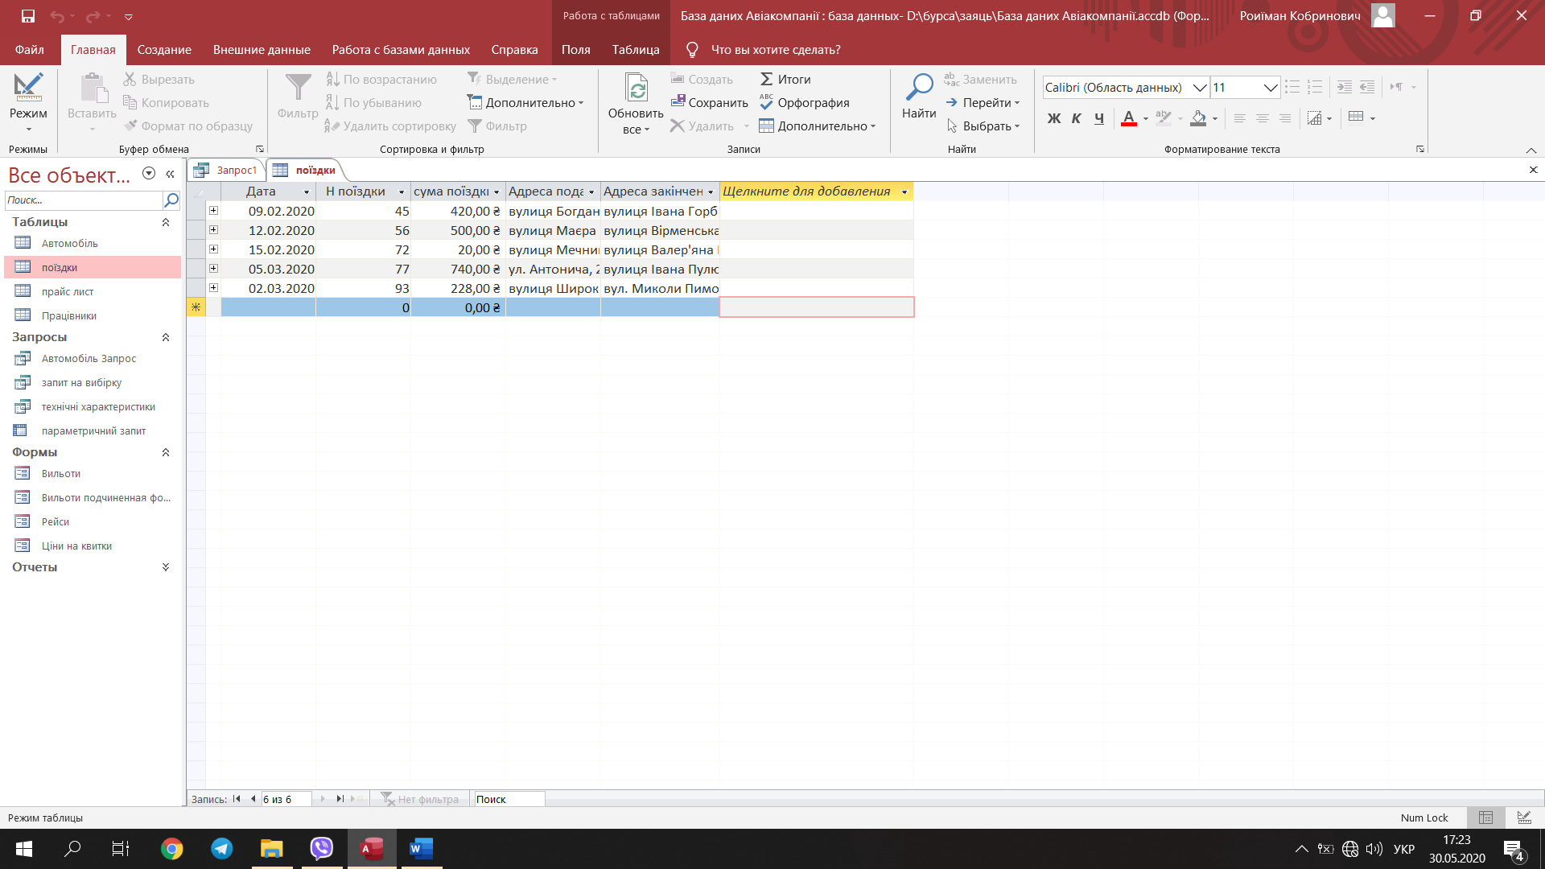The width and height of the screenshot is (1545, 869).
Task: Click the red font color button
Action: coord(1128,118)
